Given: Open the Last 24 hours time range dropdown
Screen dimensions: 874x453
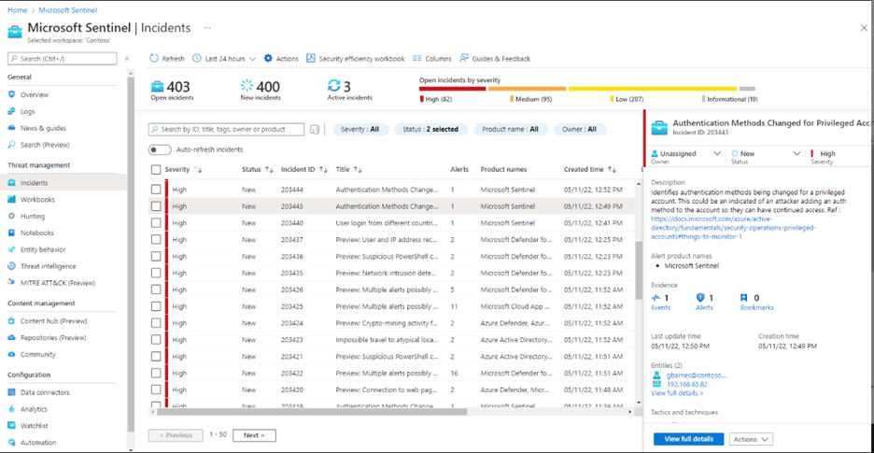Looking at the screenshot, I should [224, 59].
